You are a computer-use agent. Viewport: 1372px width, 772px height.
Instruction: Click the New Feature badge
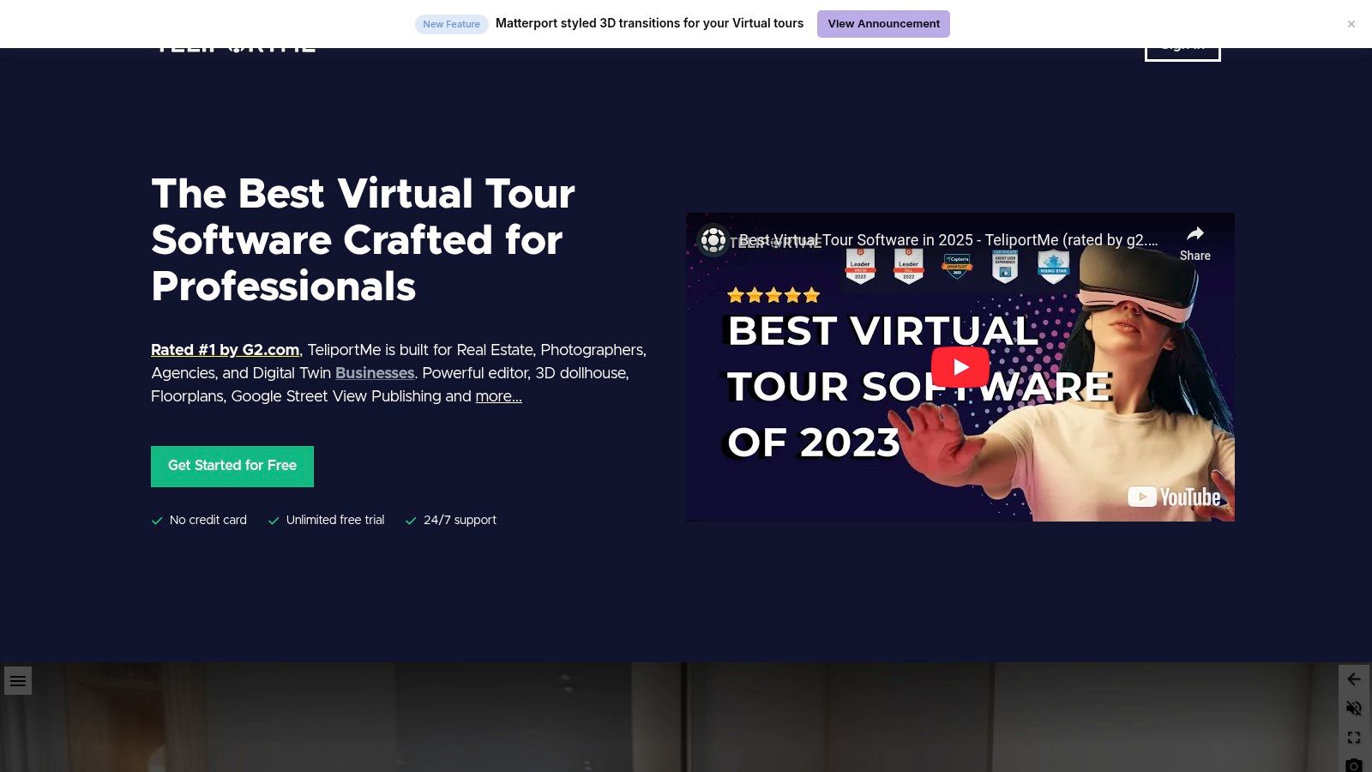click(452, 24)
